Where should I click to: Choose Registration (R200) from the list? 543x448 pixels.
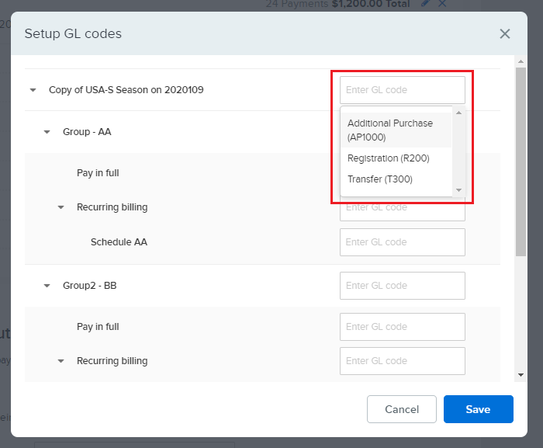pos(396,158)
